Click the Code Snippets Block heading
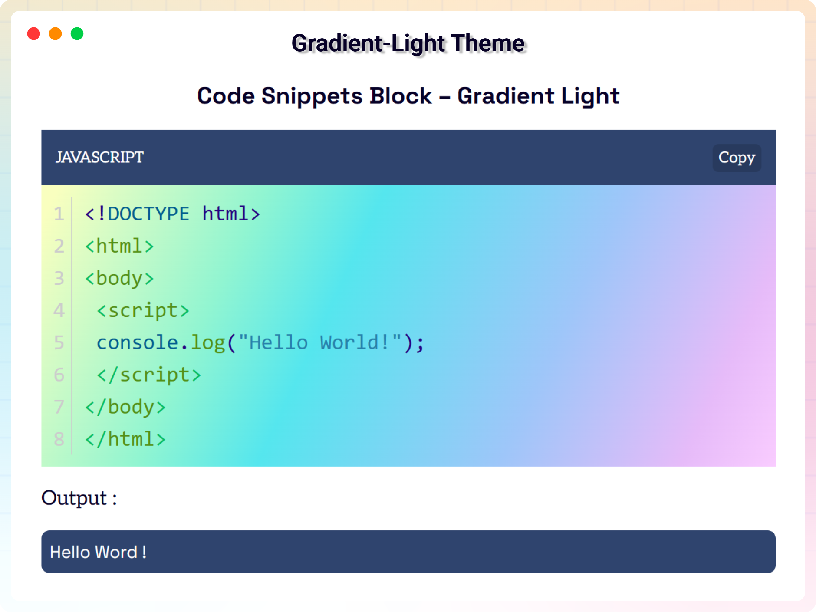The width and height of the screenshot is (816, 612). coord(408,96)
